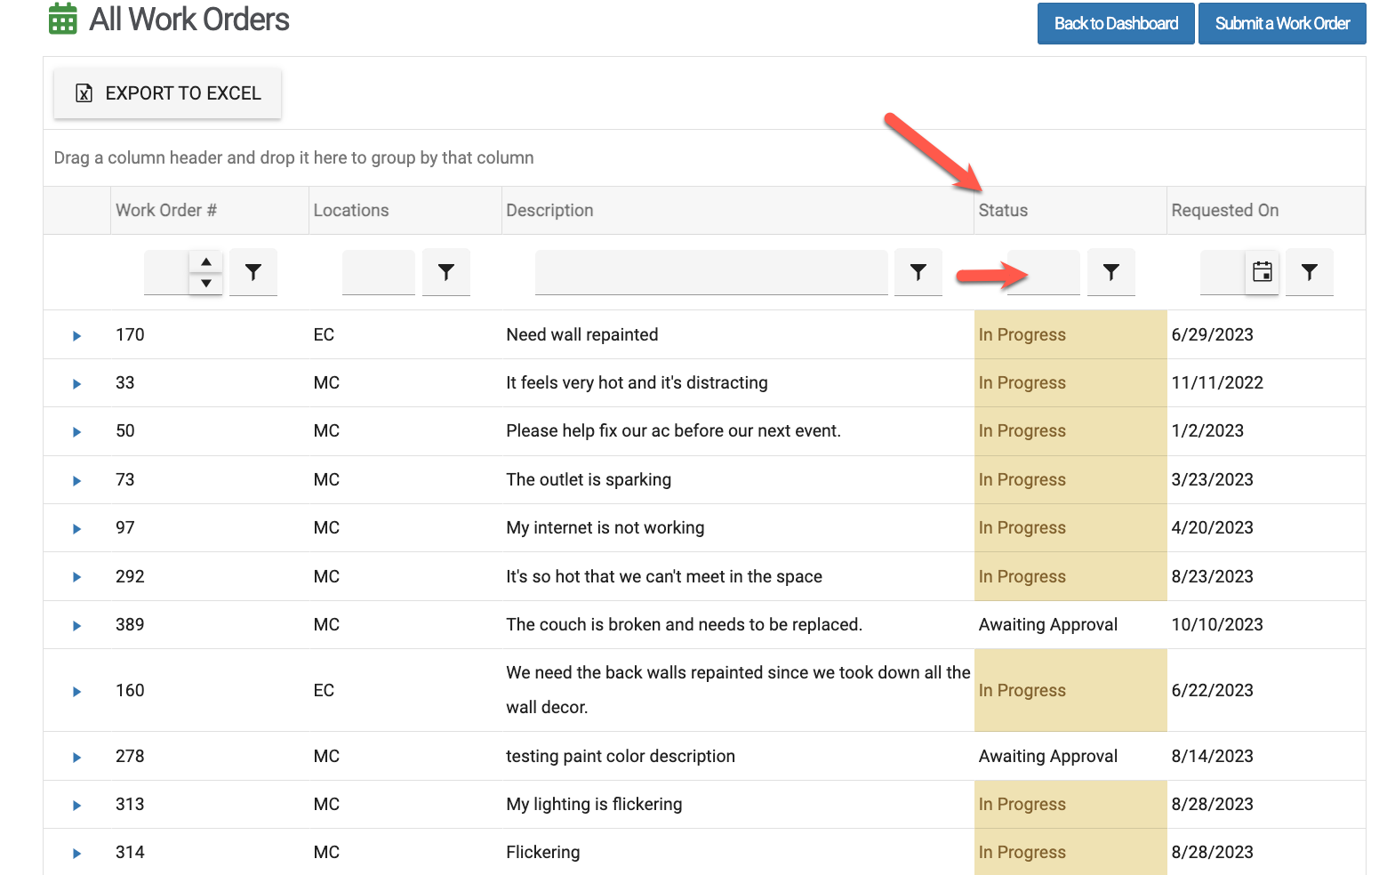1395x875 pixels.
Task: Click the Description filter text field
Action: pyautogui.click(x=710, y=272)
